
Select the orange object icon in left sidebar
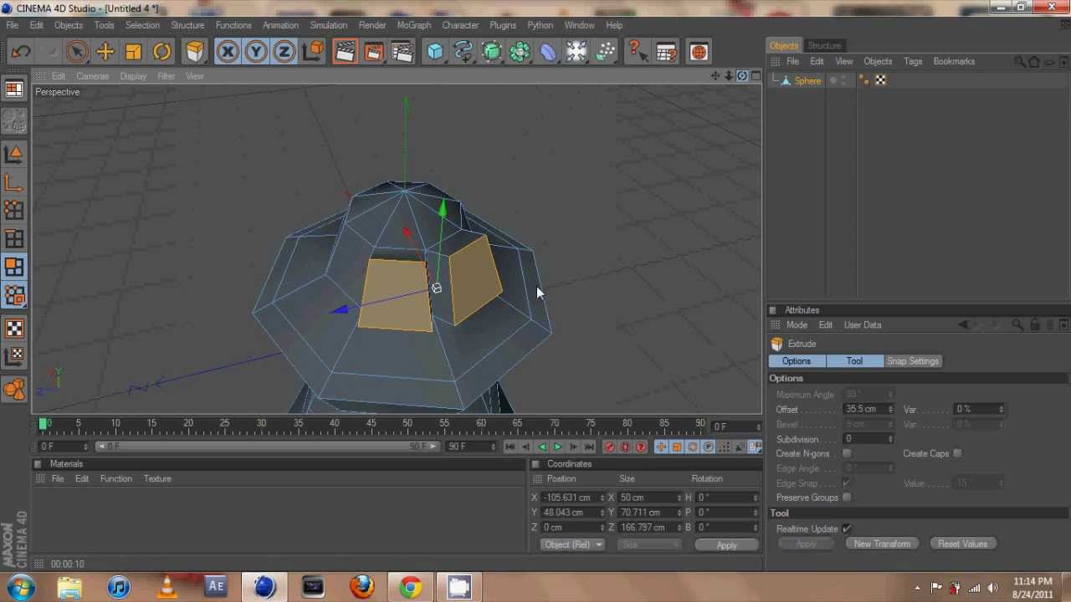[14, 389]
